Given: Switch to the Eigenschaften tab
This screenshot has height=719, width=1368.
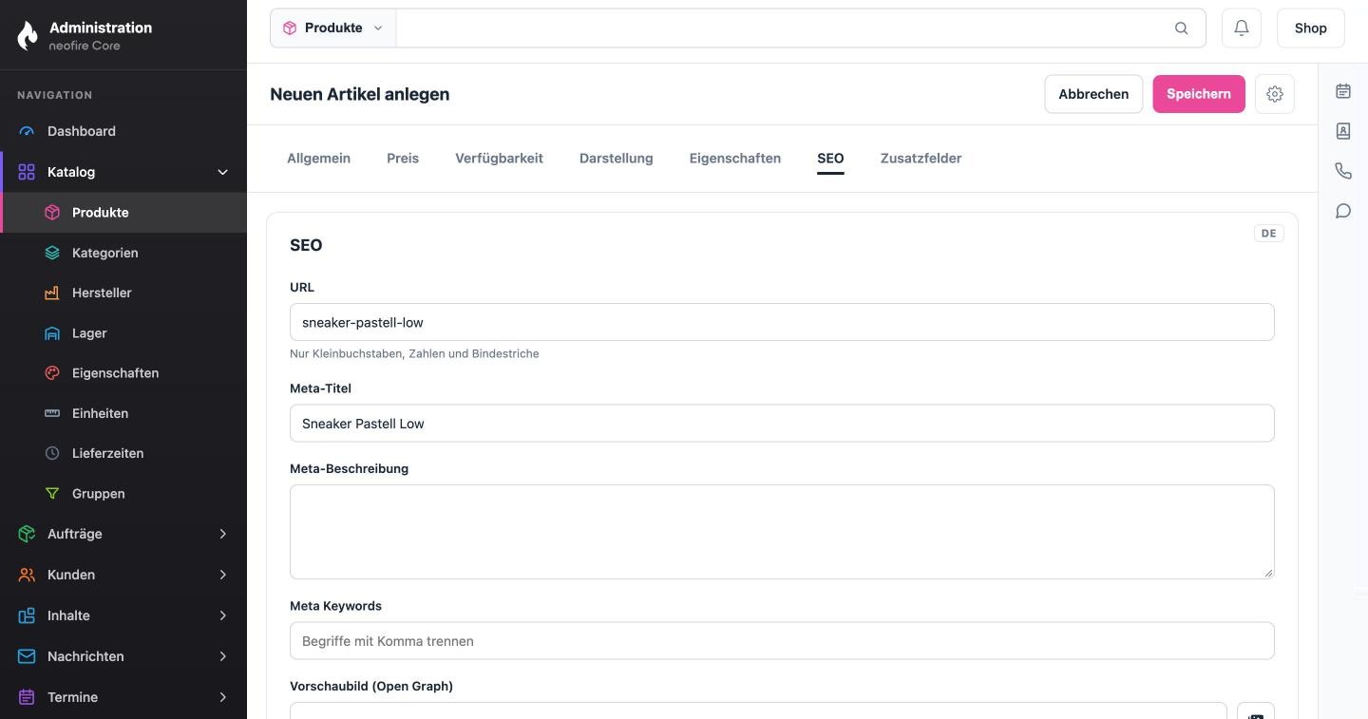Looking at the screenshot, I should [x=734, y=159].
